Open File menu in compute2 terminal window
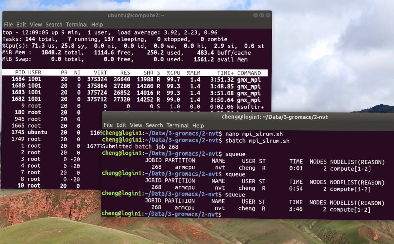The image size is (394, 244). point(8,24)
